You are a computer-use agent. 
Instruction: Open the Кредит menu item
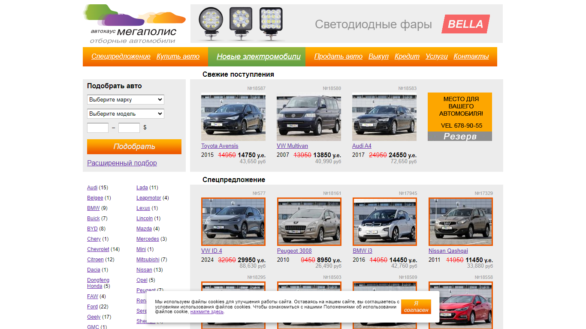click(x=407, y=57)
